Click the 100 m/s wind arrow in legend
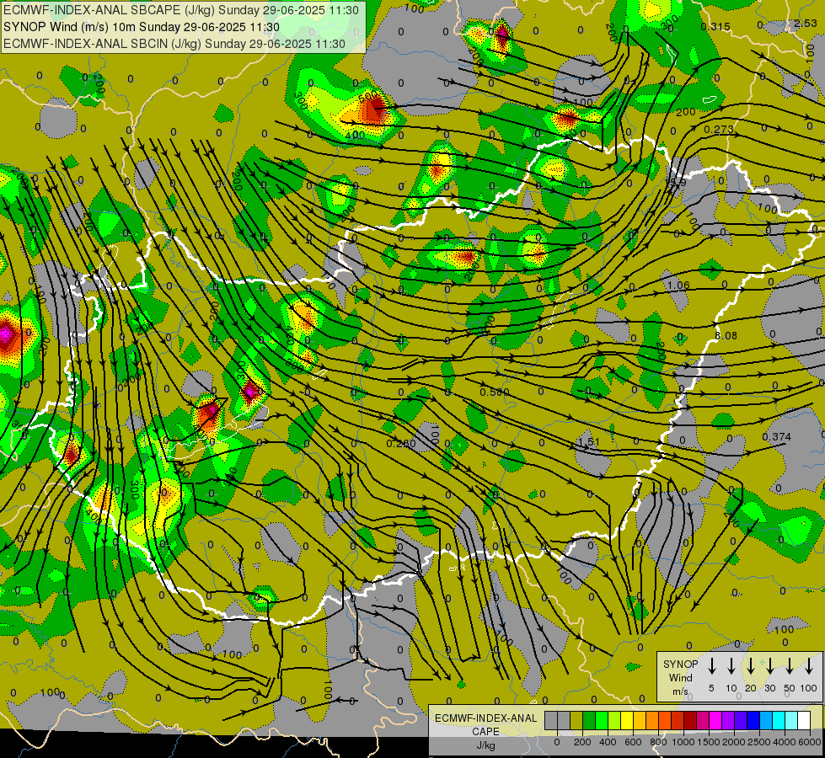Viewport: 825px width, 758px height. (x=809, y=665)
